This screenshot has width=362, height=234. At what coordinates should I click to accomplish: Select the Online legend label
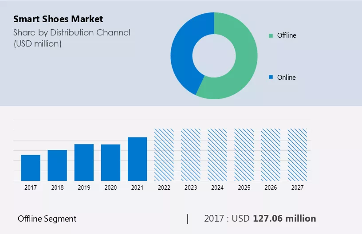tap(286, 77)
